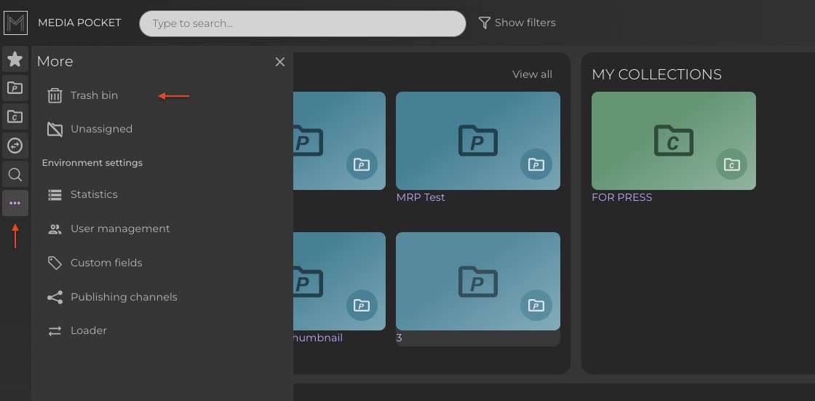Image resolution: width=815 pixels, height=401 pixels.
Task: Open the search magnifier in sidebar
Action: pos(15,175)
